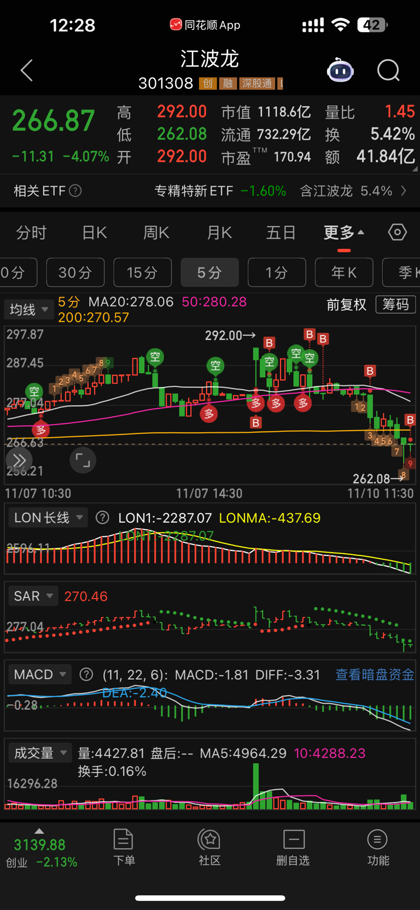Tap help icon beside LON长线
The width and height of the screenshot is (420, 910).
click(102, 518)
